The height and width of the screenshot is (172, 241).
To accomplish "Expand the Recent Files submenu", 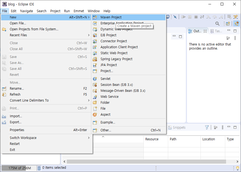I will (x=46, y=35).
